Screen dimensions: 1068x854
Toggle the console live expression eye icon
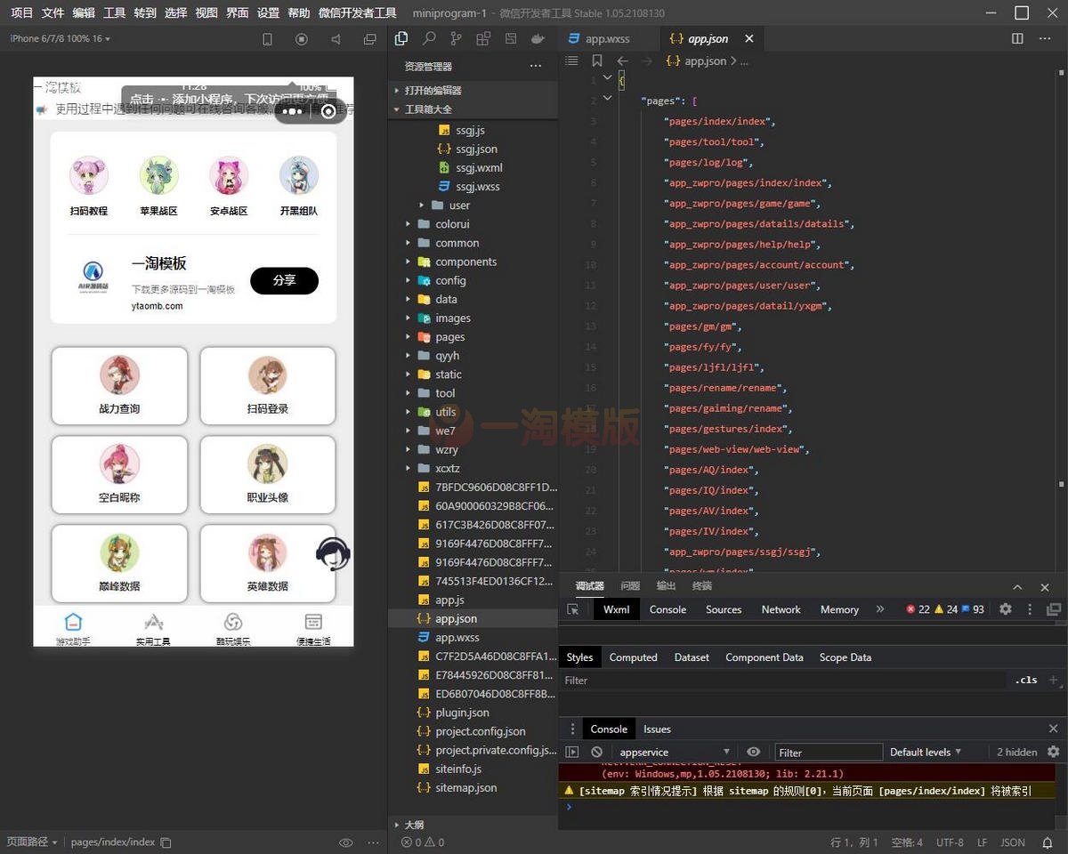(753, 752)
